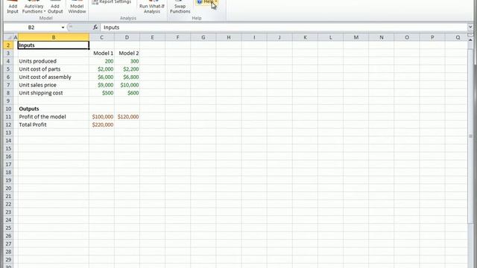
Task: Open the Help dropdown in the ribbon
Action: [x=207, y=1]
